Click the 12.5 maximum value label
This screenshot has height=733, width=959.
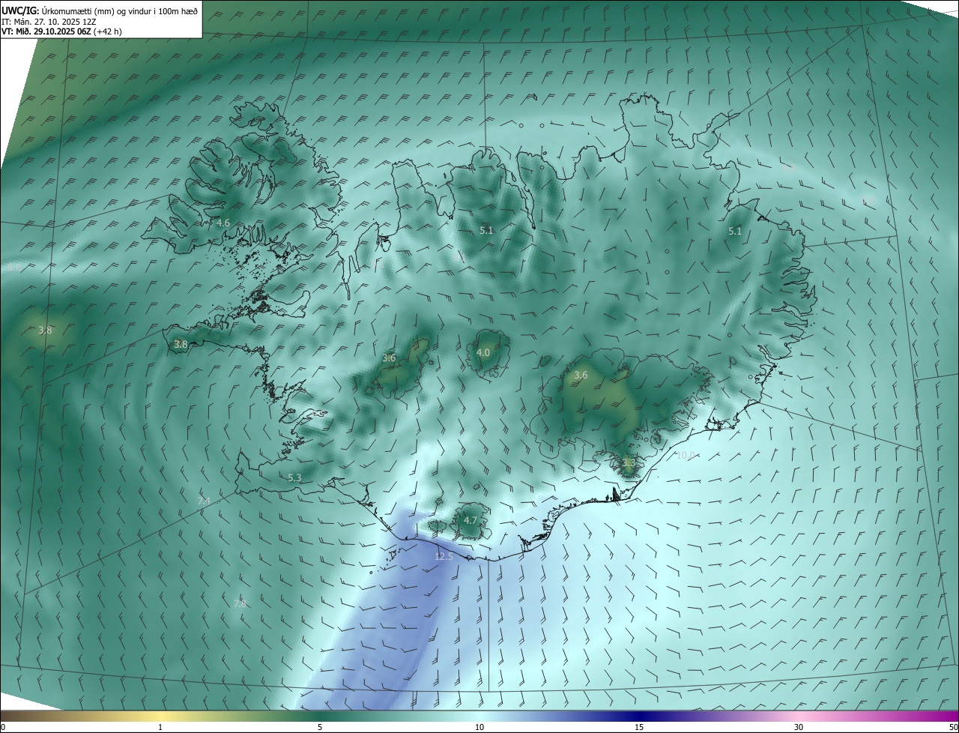444,556
